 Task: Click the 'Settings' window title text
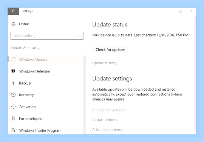(28, 11)
